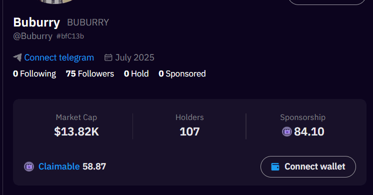
Task: Click the Connect wallet button
Action: point(308,166)
